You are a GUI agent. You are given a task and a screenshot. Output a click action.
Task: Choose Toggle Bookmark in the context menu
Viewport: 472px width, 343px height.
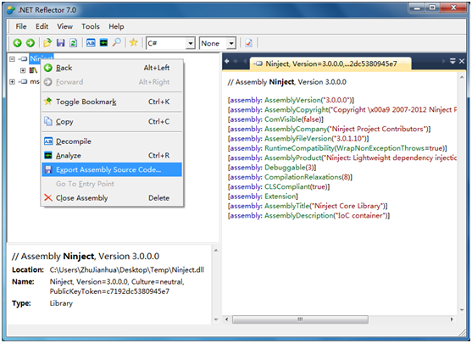pyautogui.click(x=112, y=102)
